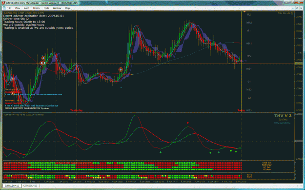Click the red 'Today' separator label
The height and width of the screenshot is (190, 305).
point(241,110)
